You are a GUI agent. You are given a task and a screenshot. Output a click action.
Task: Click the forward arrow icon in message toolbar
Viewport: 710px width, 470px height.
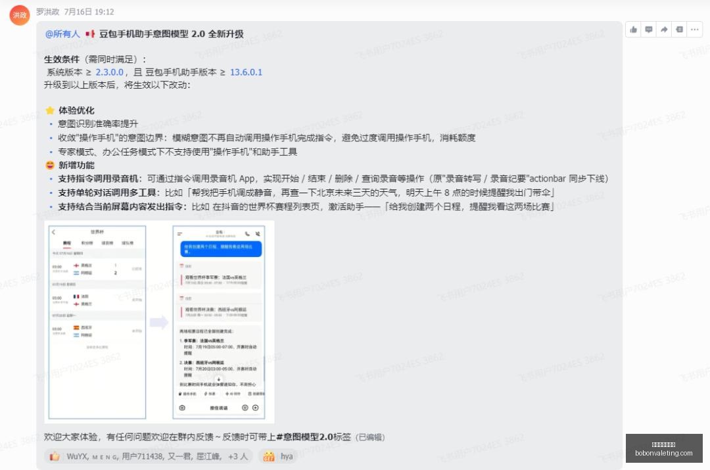(x=664, y=30)
